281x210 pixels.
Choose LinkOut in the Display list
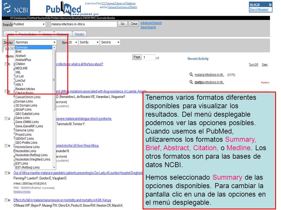[x=34, y=80]
